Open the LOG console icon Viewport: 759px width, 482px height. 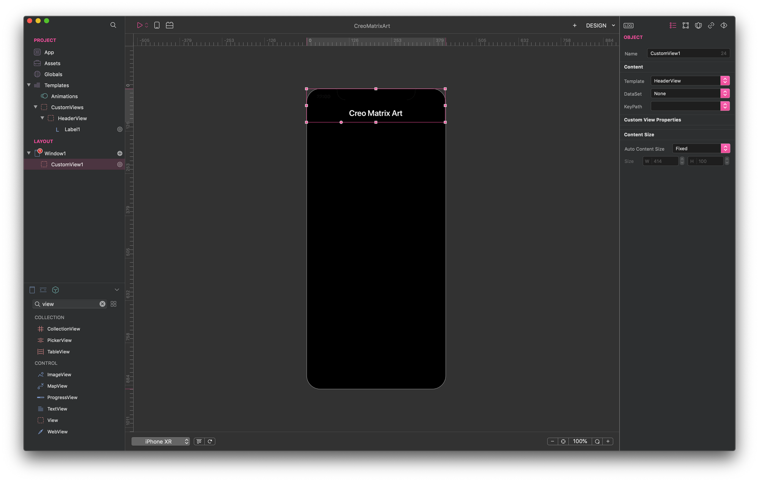pyautogui.click(x=628, y=25)
